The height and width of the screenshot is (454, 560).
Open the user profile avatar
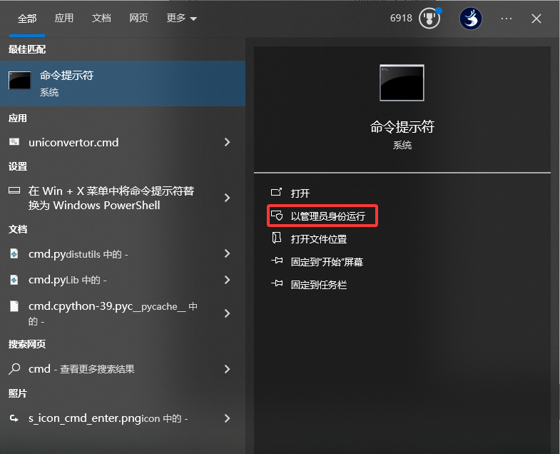pos(470,19)
